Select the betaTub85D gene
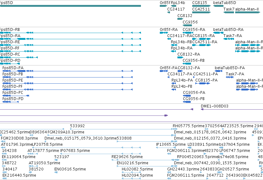 218,6
